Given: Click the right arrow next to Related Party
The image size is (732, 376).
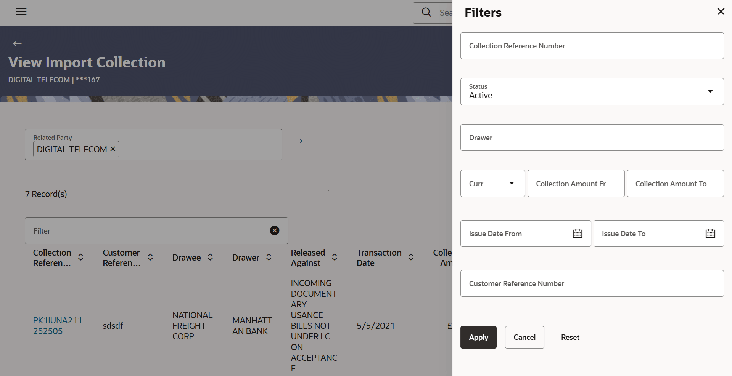Looking at the screenshot, I should tap(299, 141).
